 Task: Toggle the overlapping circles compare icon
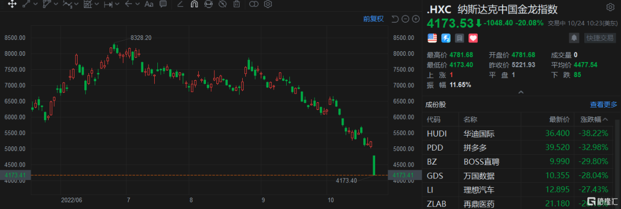(x=254, y=4)
